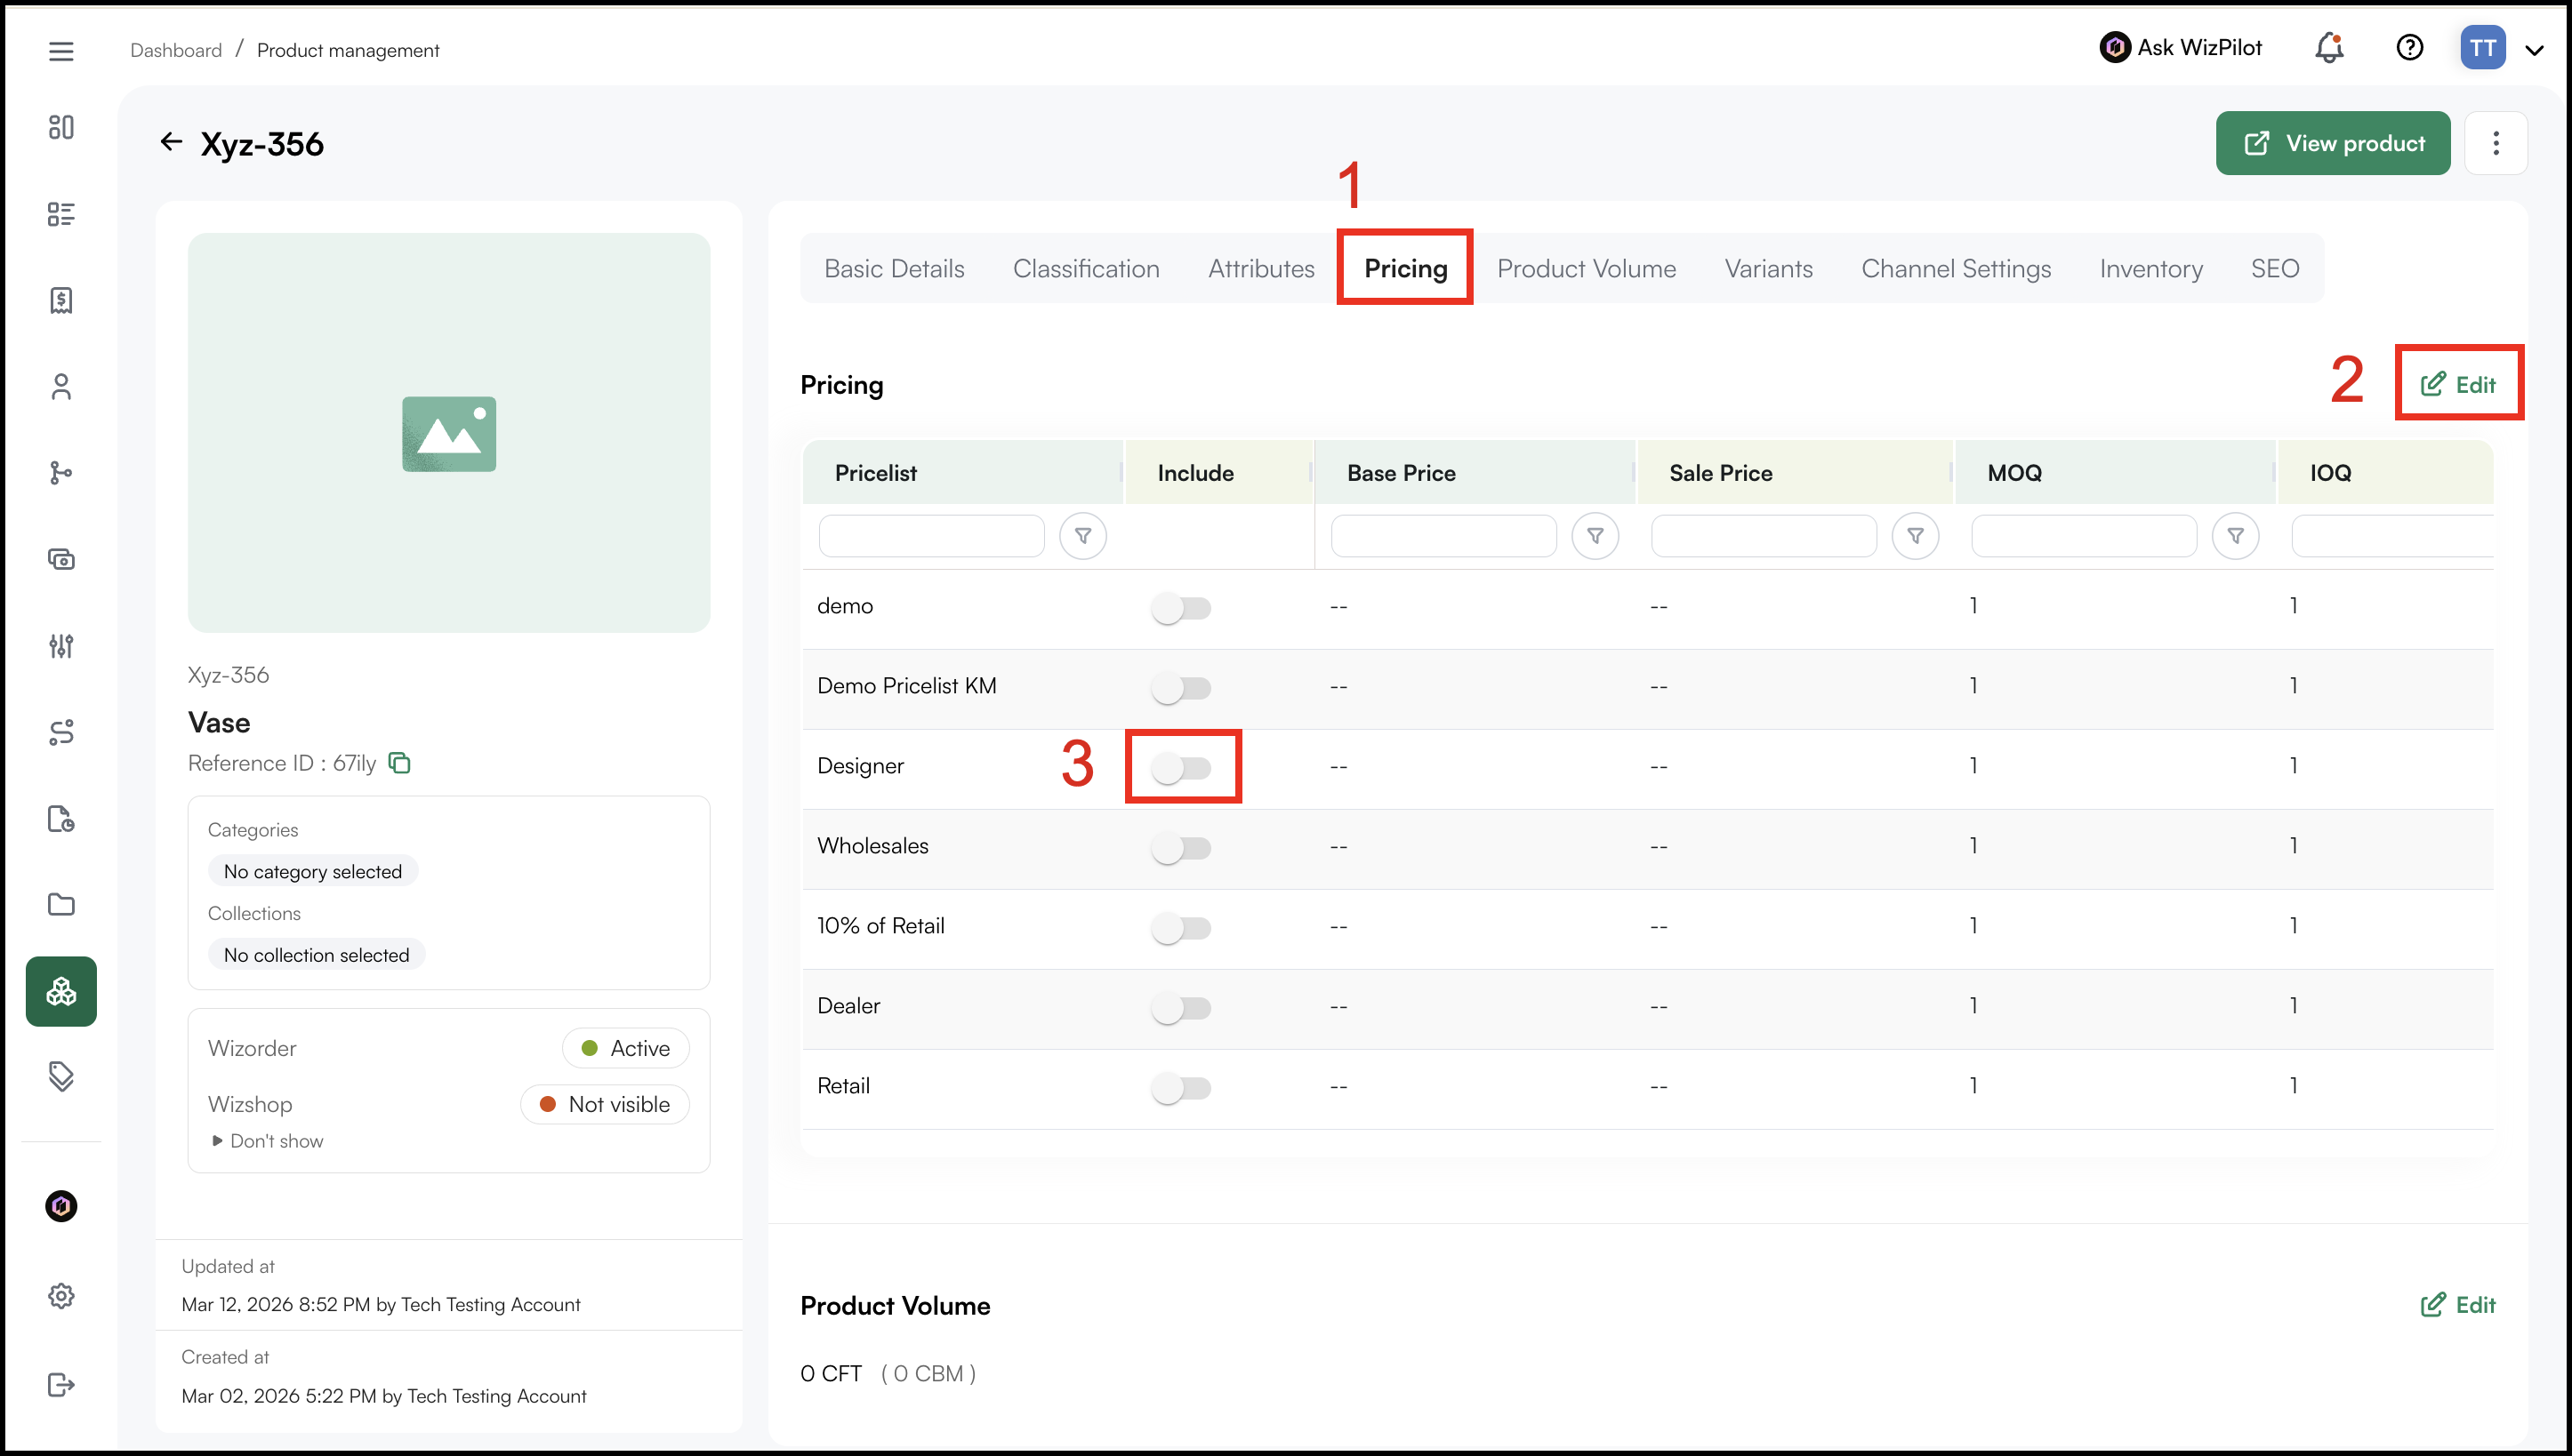Toggle Include for Demo Pricelist KM
This screenshot has height=1456, width=2572.
click(1181, 688)
